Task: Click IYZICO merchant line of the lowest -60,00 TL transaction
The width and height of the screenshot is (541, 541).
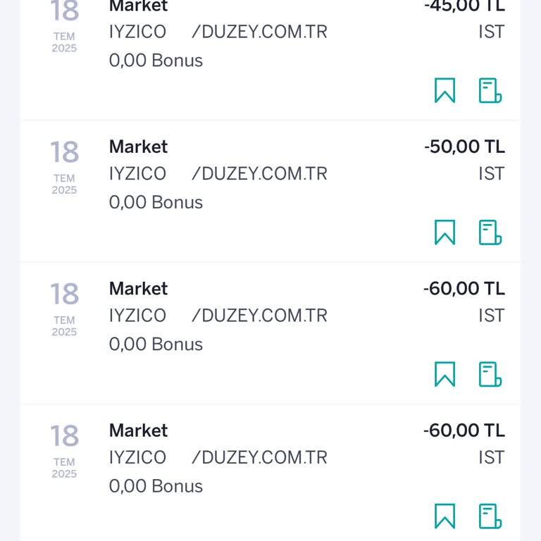Action: (x=218, y=457)
